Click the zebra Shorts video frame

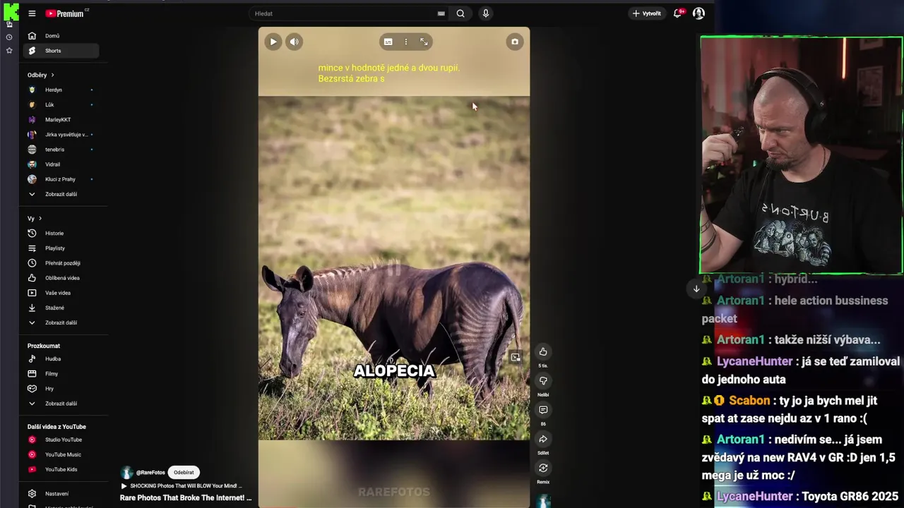[394, 267]
